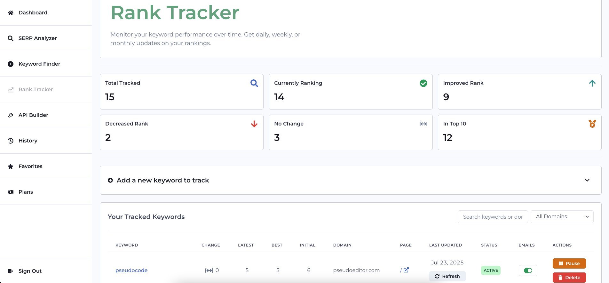This screenshot has height=283, width=609.
Task: Go to Keyword Finder in sidebar
Action: click(39, 64)
